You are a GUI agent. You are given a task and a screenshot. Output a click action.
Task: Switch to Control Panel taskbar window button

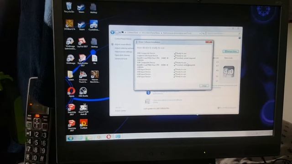pyautogui.click(x=118, y=137)
